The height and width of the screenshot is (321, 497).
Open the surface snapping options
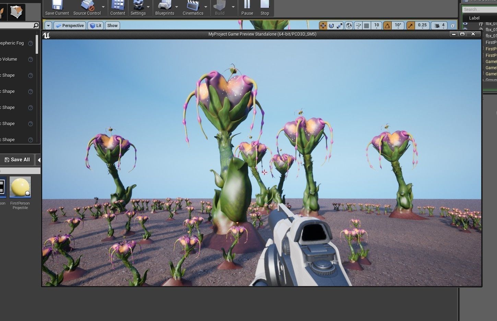(358, 26)
